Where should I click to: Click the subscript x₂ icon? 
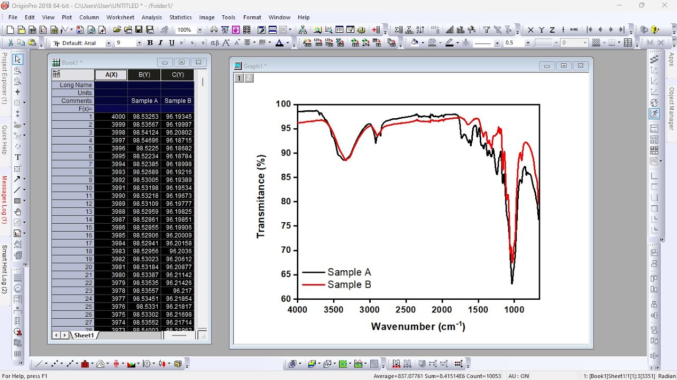click(x=194, y=43)
